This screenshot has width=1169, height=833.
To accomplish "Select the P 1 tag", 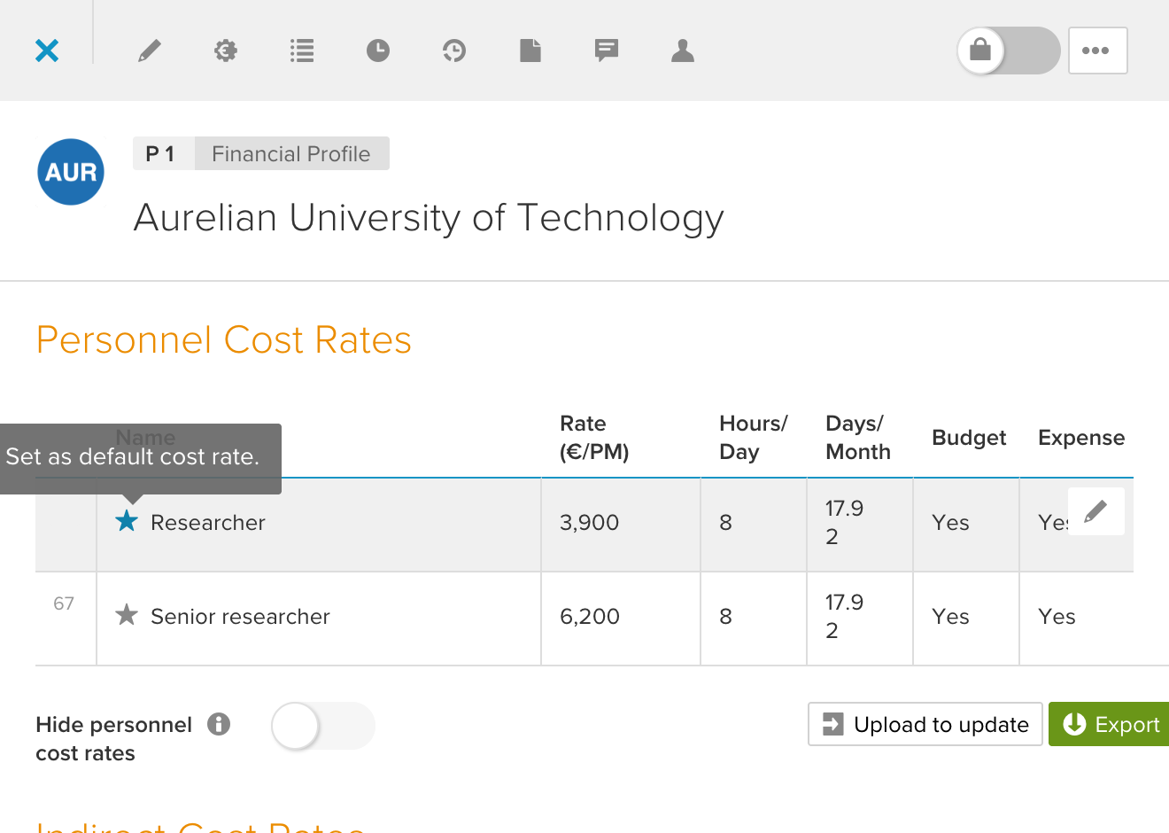I will pyautogui.click(x=163, y=153).
